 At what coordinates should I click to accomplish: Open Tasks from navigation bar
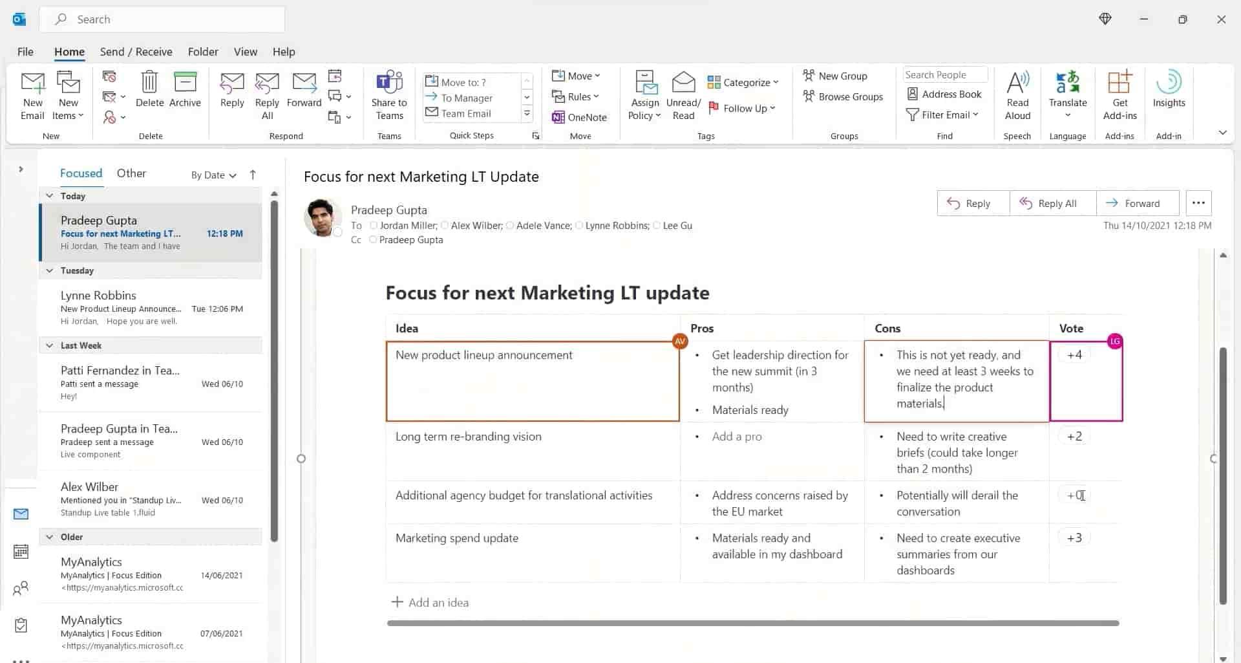[21, 625]
